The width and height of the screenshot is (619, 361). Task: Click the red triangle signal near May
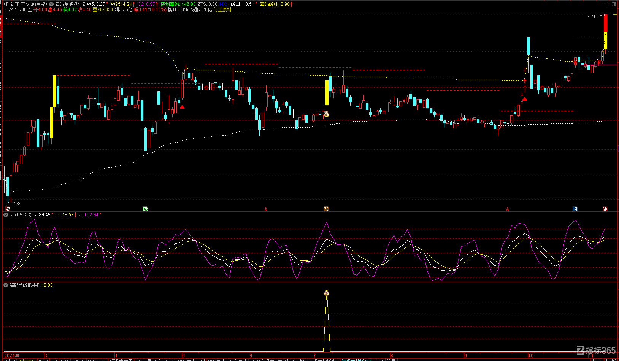[x=182, y=107]
